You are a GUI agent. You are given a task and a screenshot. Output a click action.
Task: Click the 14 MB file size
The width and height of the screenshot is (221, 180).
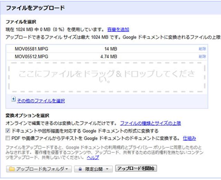[111, 49]
